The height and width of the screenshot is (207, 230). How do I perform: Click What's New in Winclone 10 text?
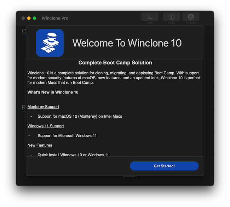pos(53,92)
